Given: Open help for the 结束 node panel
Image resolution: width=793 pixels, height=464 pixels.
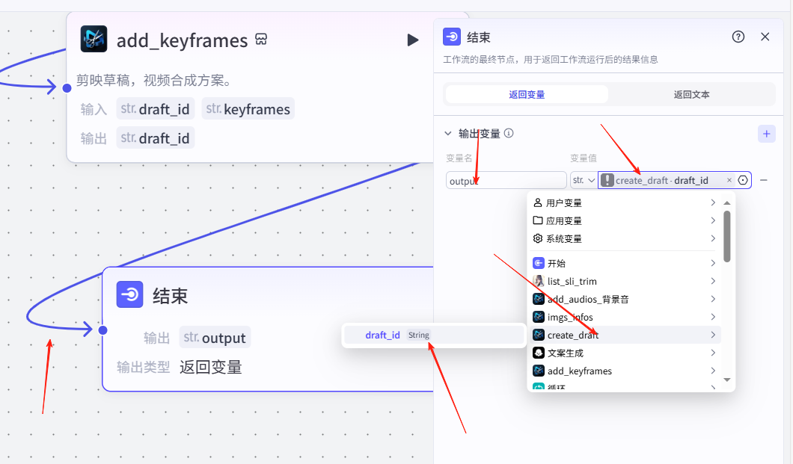Looking at the screenshot, I should point(738,37).
